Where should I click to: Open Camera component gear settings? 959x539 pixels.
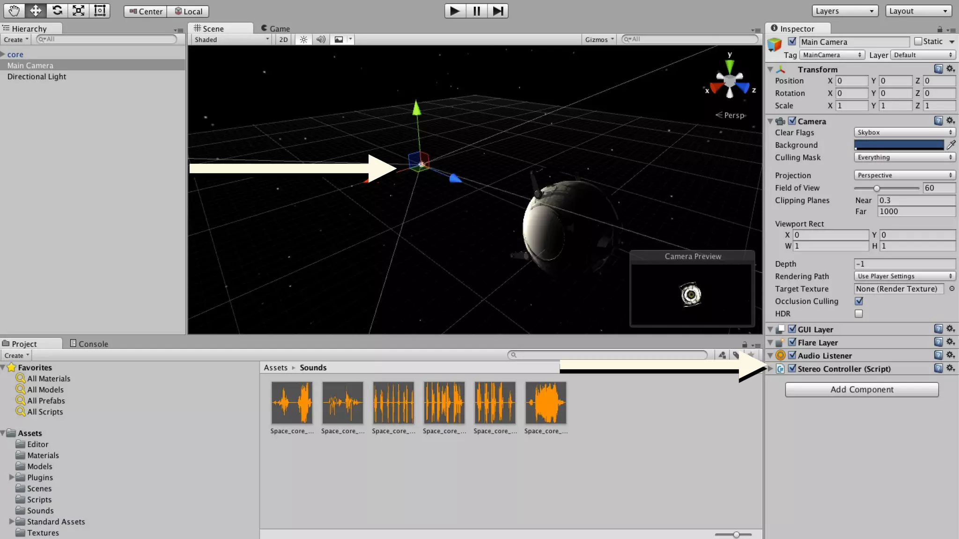(950, 121)
